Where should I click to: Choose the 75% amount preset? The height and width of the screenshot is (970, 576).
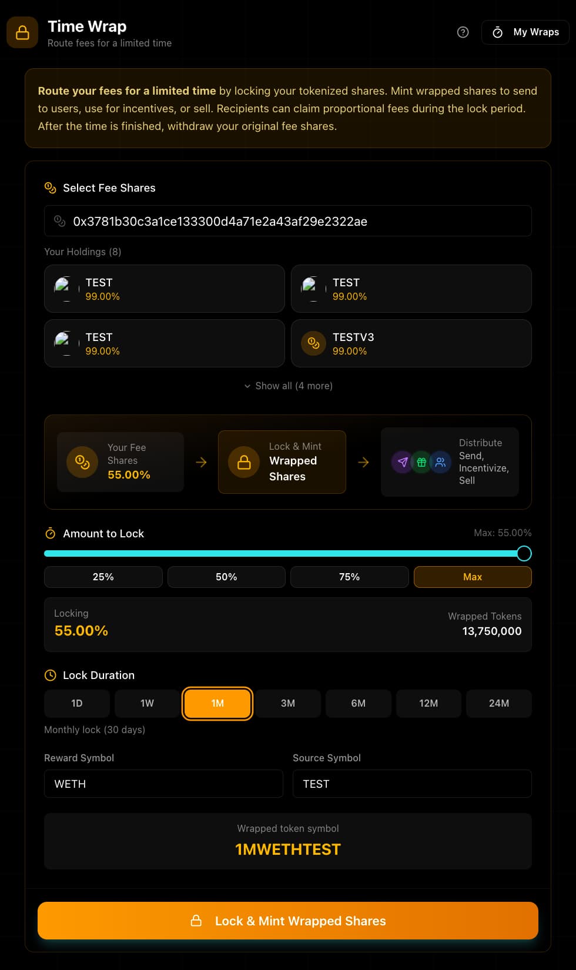(350, 577)
